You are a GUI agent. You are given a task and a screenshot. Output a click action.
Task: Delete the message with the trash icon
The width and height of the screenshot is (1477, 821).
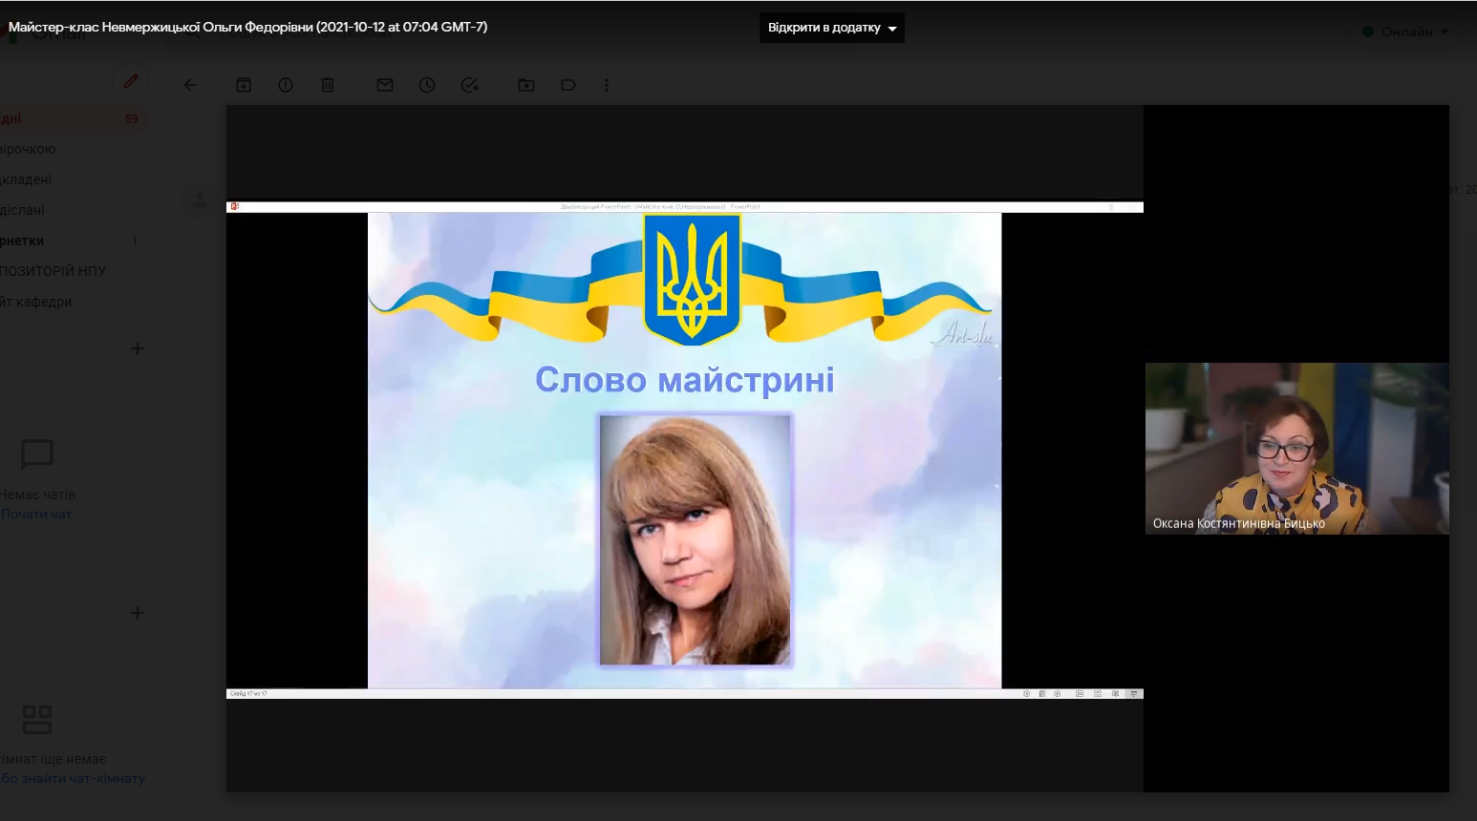[328, 85]
